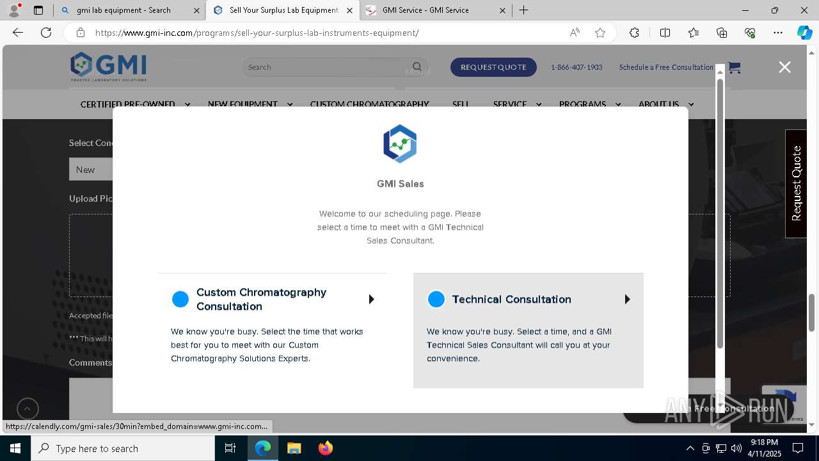Click blue dot beside Technical Consultation
819x461 pixels.
(x=436, y=299)
